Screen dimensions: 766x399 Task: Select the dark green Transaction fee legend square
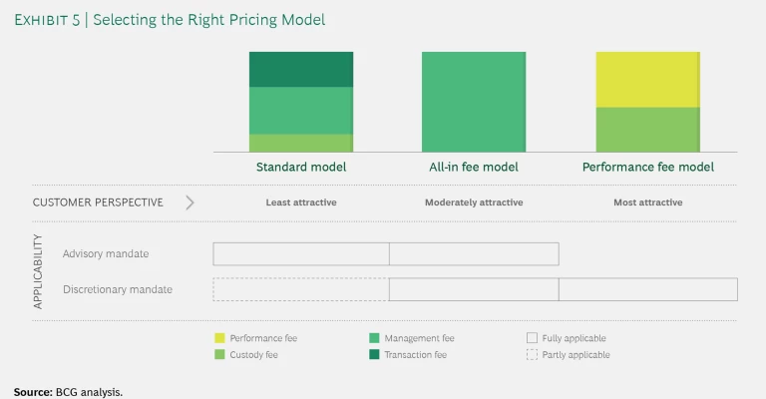(374, 354)
